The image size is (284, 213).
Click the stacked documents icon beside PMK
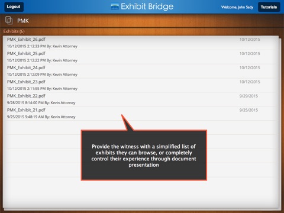point(9,21)
